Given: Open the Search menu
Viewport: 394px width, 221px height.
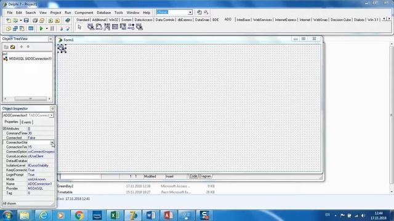Looking at the screenshot, I should pyautogui.click(x=30, y=12).
